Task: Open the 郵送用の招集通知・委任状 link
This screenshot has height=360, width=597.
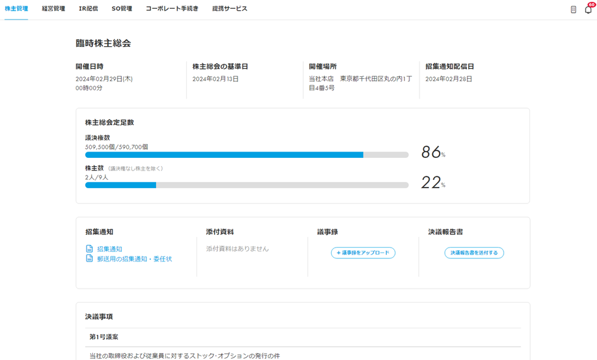Action: [135, 259]
